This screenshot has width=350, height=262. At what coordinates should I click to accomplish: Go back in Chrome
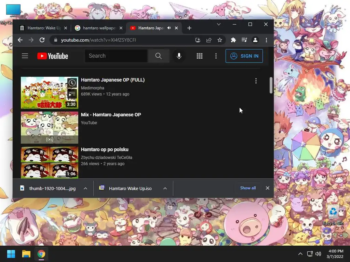click(x=20, y=40)
